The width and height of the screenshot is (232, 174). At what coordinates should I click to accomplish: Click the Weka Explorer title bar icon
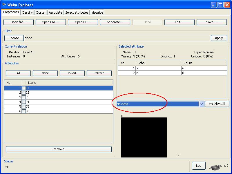click(4, 5)
